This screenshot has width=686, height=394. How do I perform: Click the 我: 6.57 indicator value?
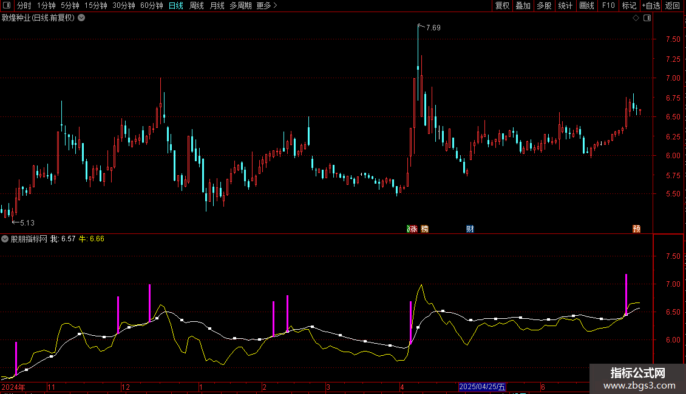coord(63,239)
